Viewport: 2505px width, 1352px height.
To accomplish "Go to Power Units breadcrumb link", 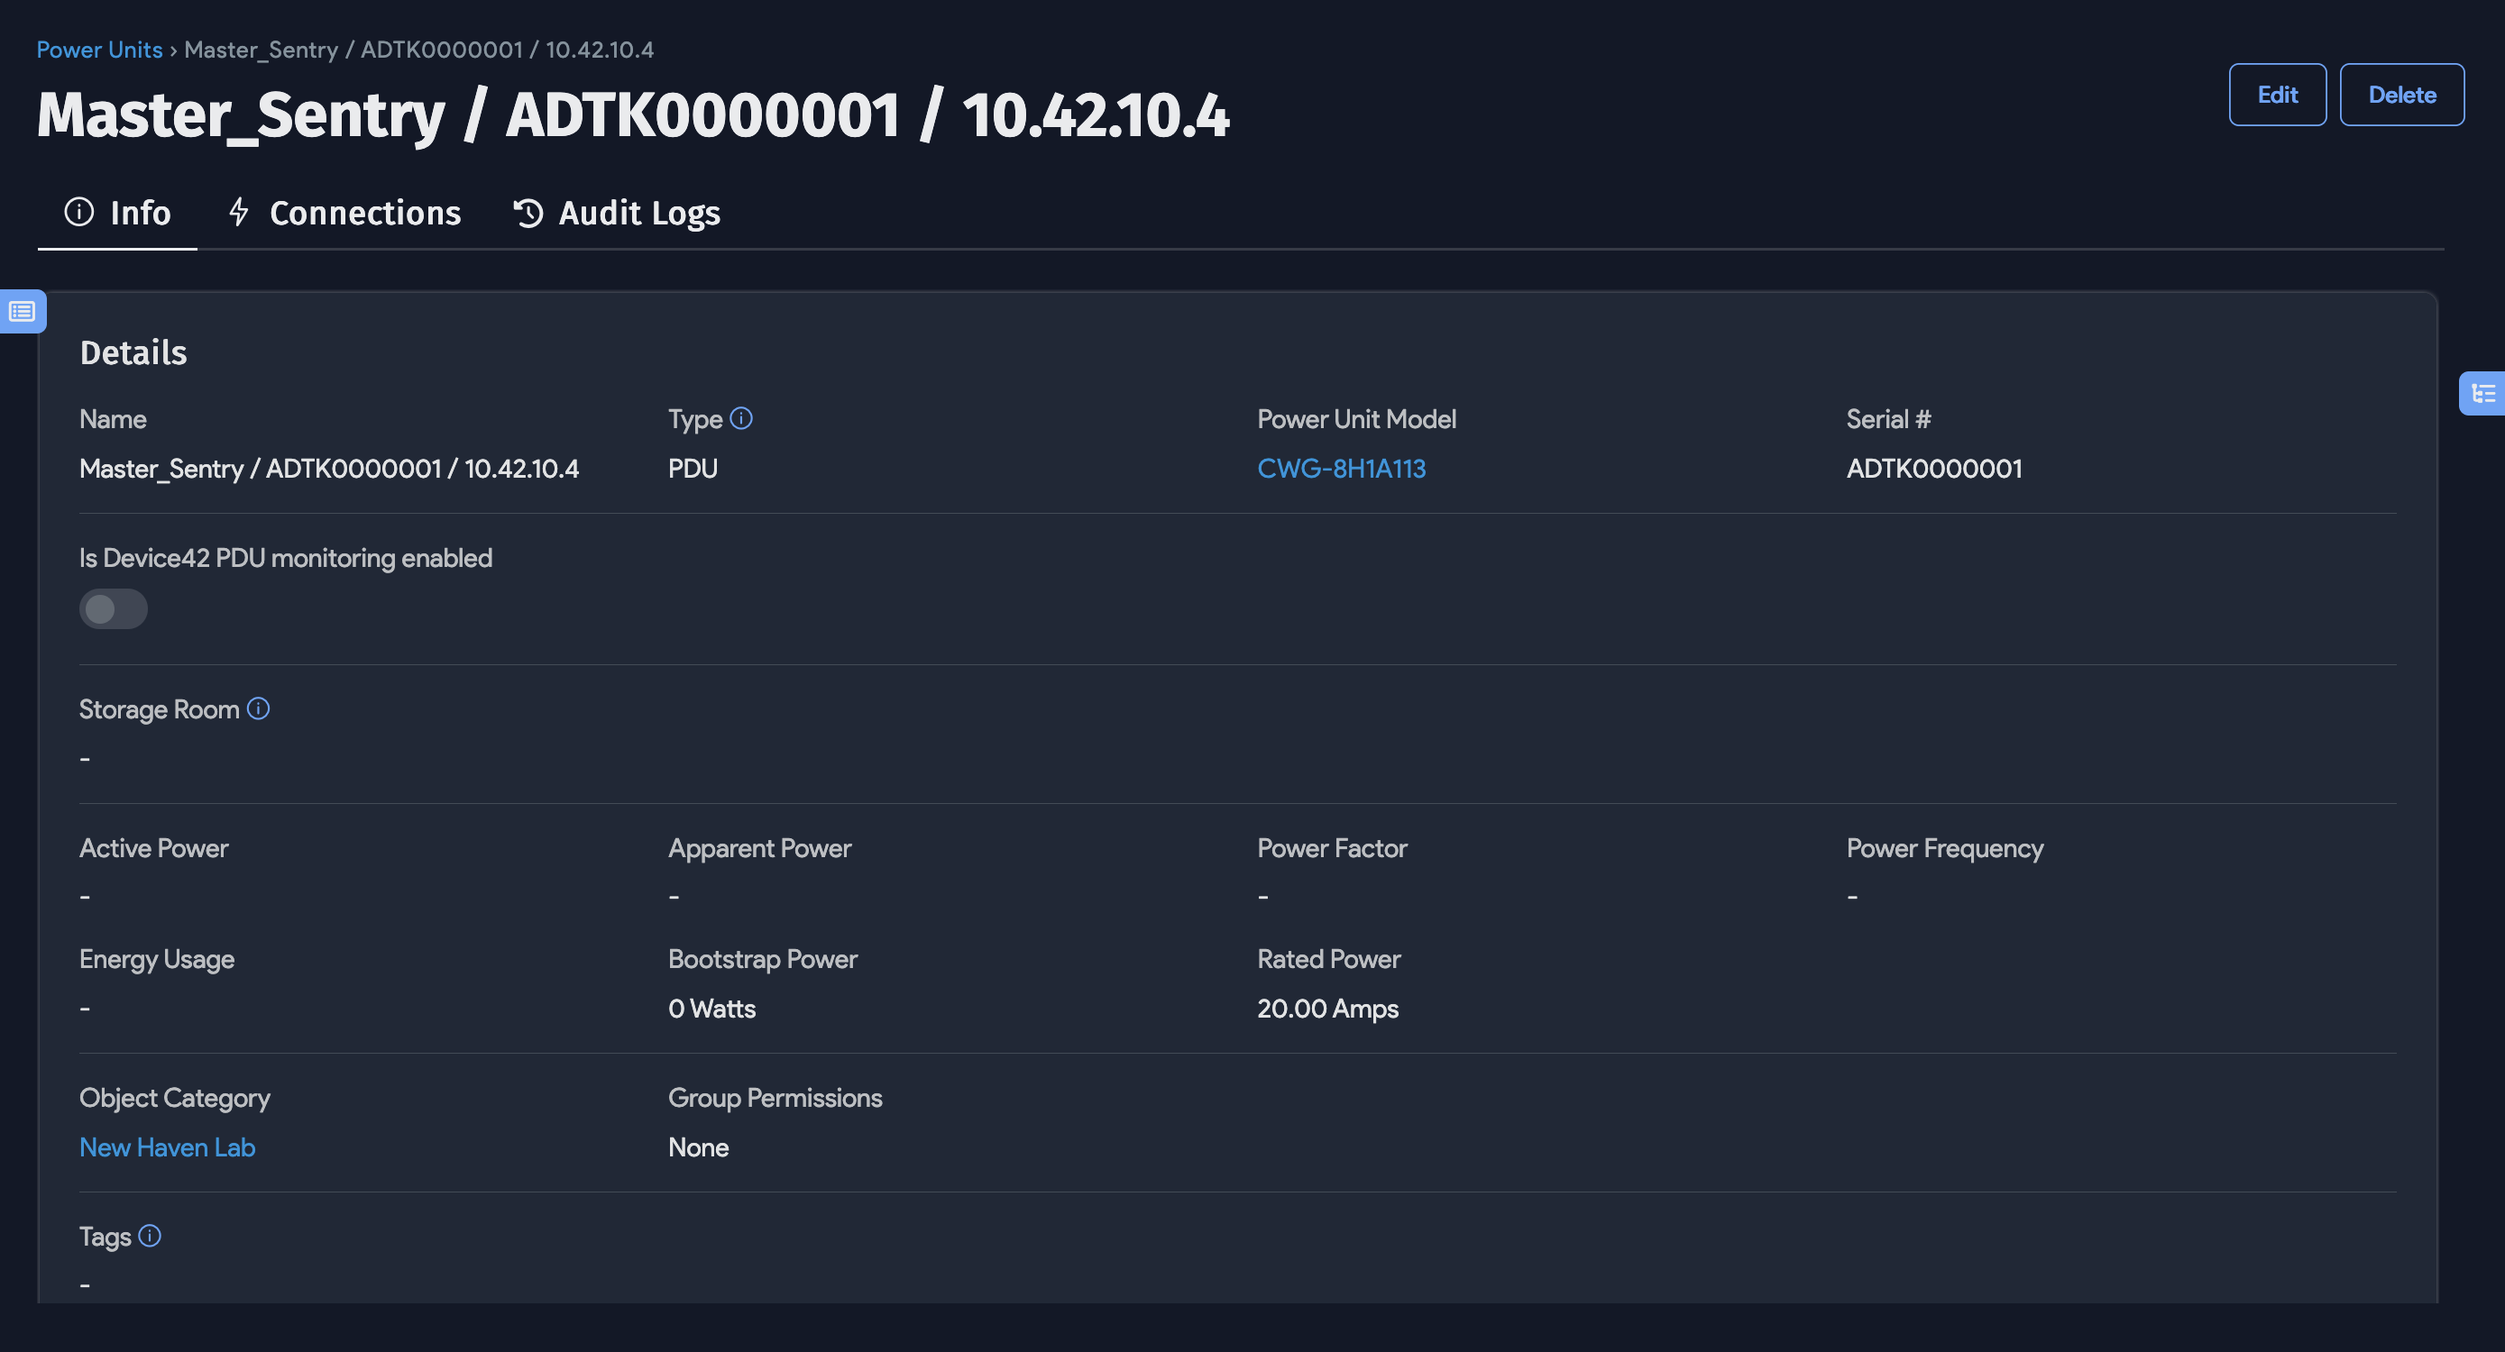I will pos(99,50).
